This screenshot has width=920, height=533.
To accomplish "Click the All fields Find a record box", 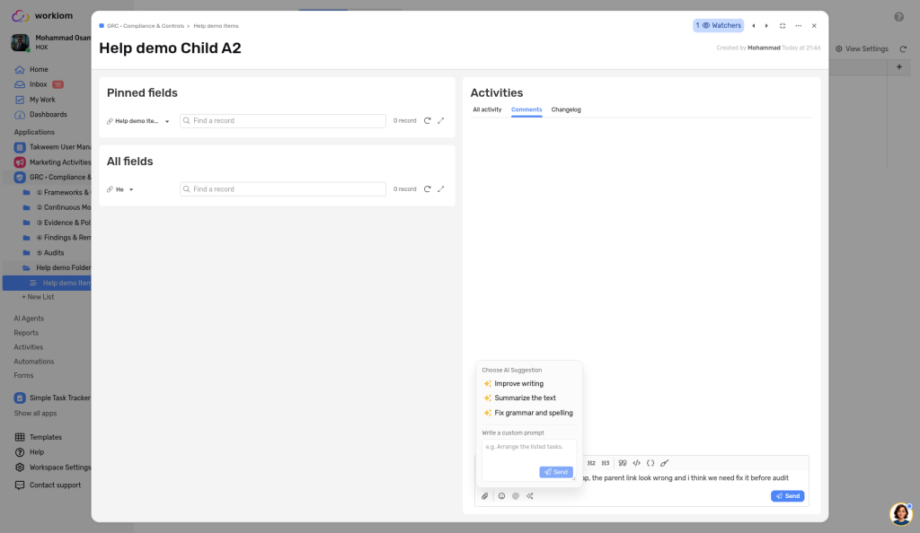I will [283, 189].
